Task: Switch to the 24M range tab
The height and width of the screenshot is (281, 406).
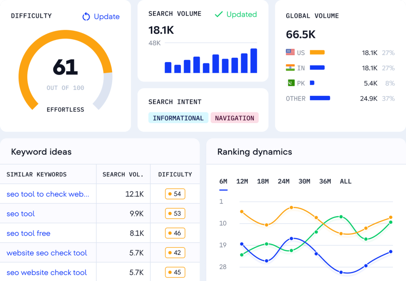Action: [283, 181]
